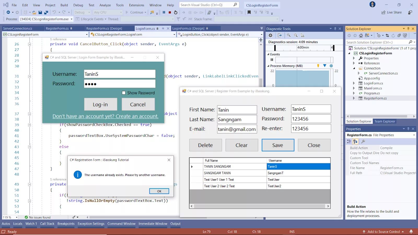Toggle the bookmark icon in the toolbar

(249, 12)
